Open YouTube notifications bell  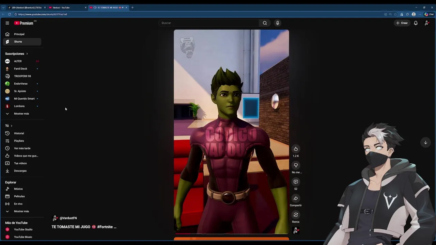416,23
